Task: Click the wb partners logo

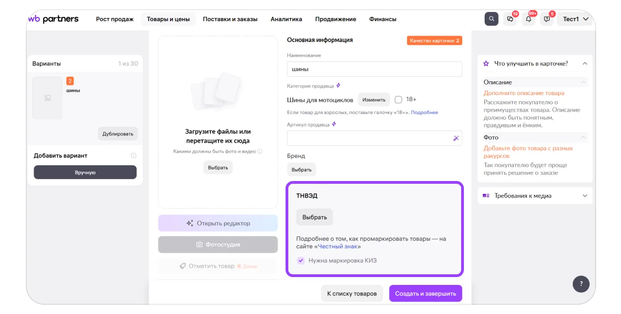Action: pos(53,19)
